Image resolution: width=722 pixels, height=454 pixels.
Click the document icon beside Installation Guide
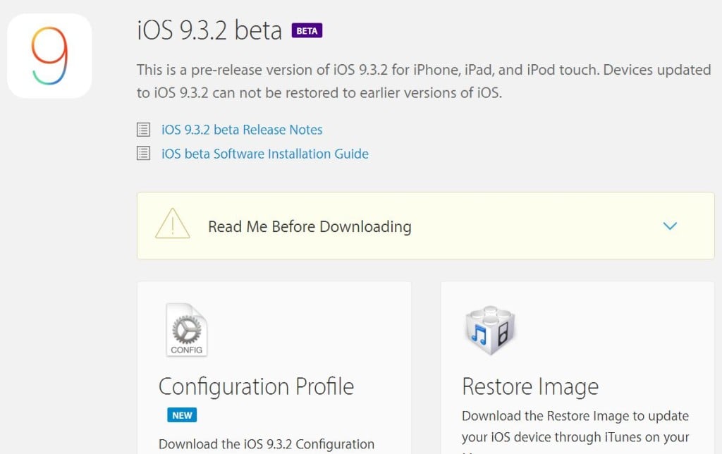143,153
